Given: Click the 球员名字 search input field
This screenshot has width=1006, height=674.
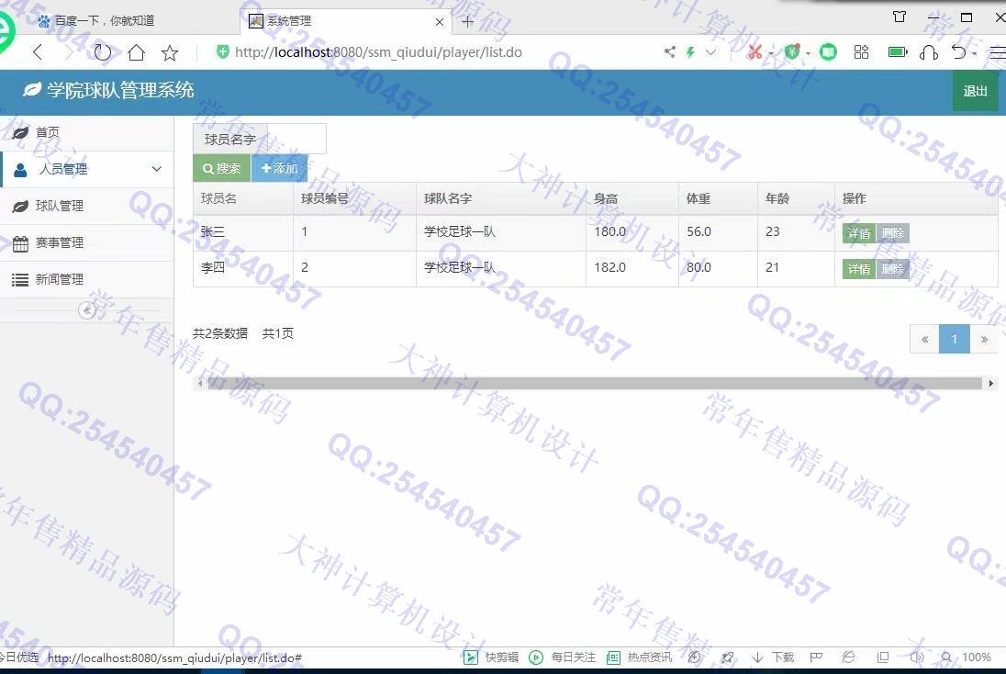Looking at the screenshot, I should (x=296, y=140).
